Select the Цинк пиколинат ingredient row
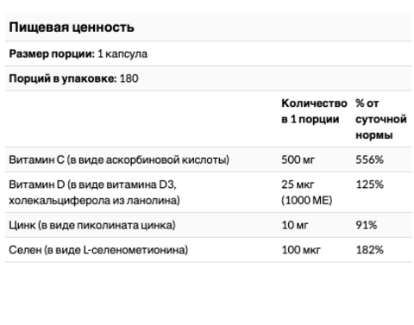The height and width of the screenshot is (325, 414). (x=209, y=225)
